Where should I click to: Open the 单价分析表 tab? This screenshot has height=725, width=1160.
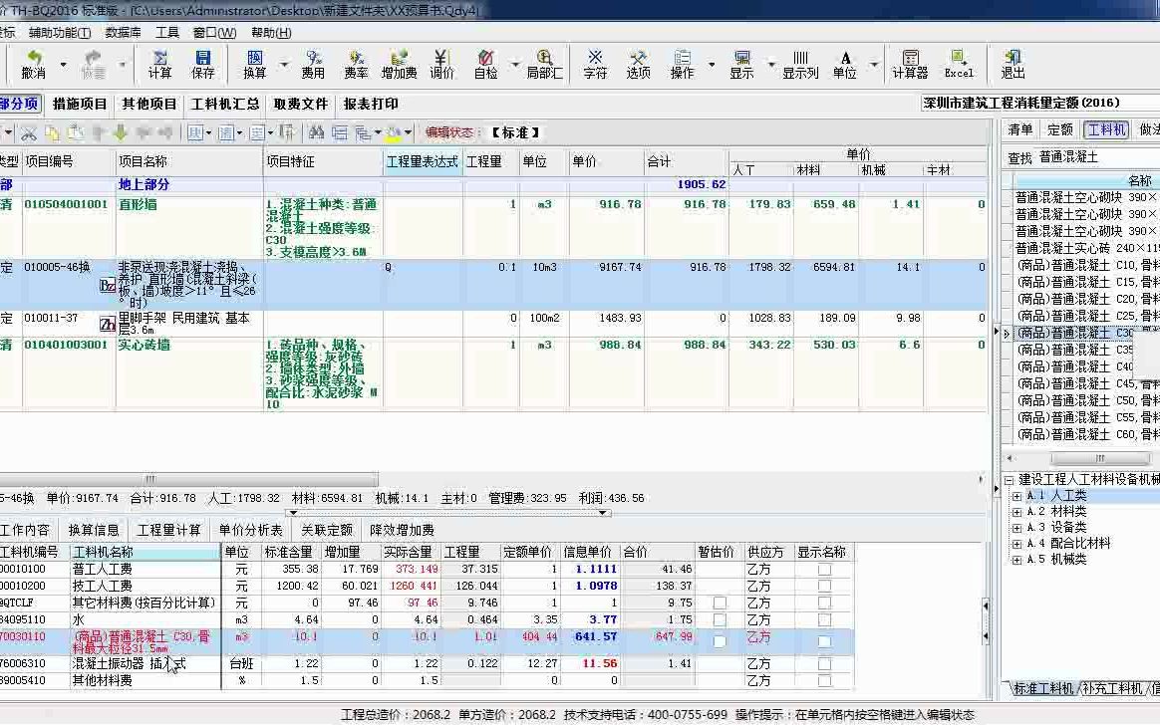(251, 530)
